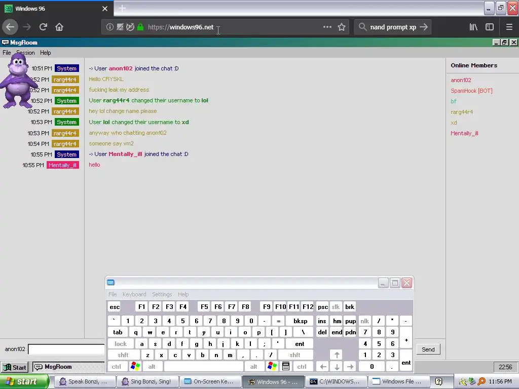Toggle the right ctrl key
Screen dimensions: 519x389
[x=302, y=367]
